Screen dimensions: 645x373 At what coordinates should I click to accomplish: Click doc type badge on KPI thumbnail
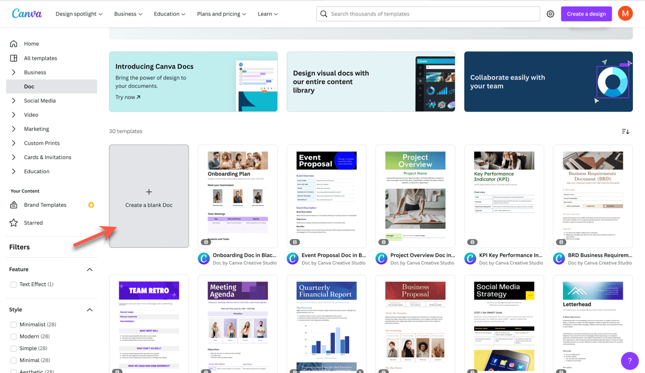tap(472, 242)
